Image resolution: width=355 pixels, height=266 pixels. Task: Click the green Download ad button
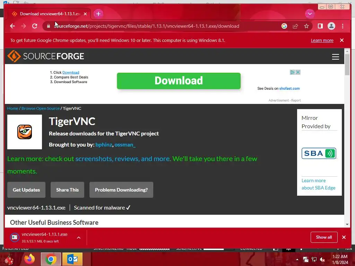179,81
